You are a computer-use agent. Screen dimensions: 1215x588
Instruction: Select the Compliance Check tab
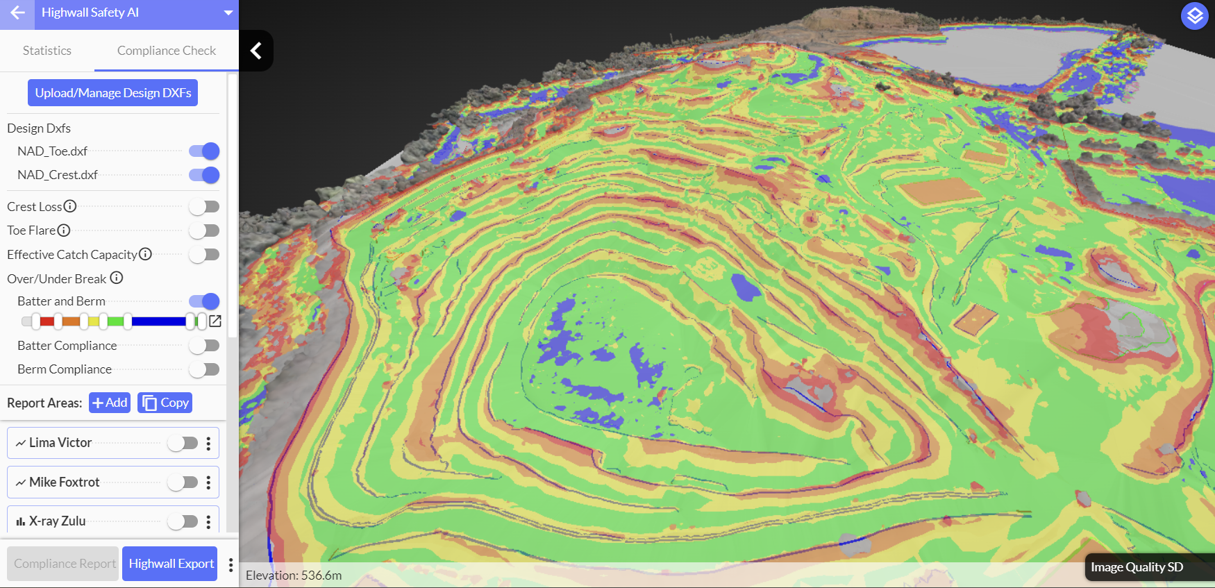pyautogui.click(x=167, y=51)
